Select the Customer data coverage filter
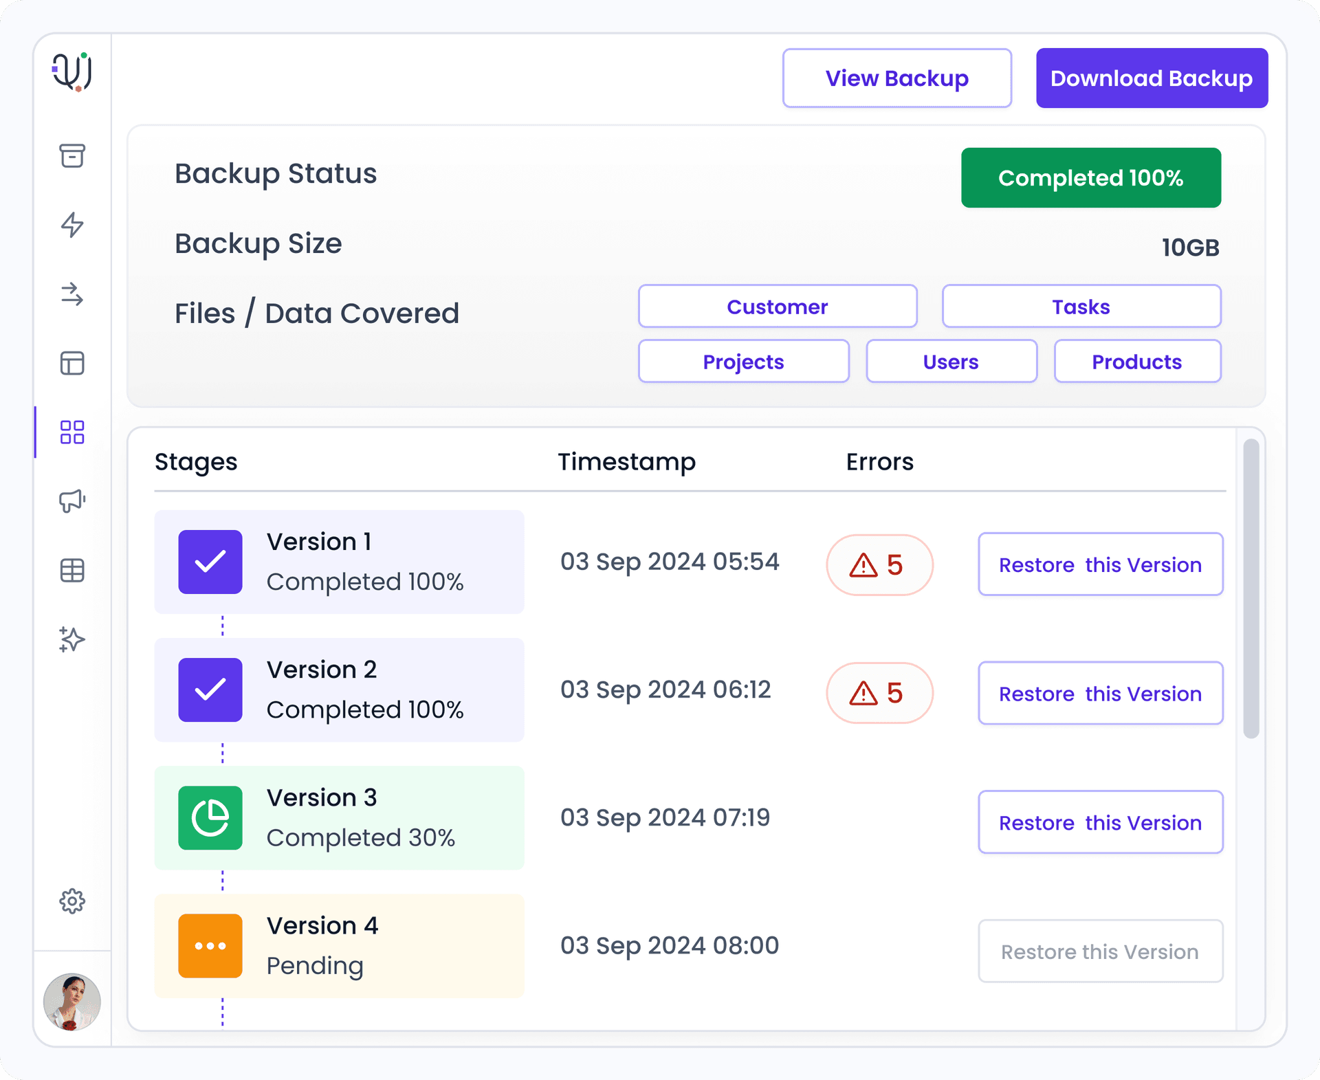The image size is (1320, 1080). click(777, 307)
